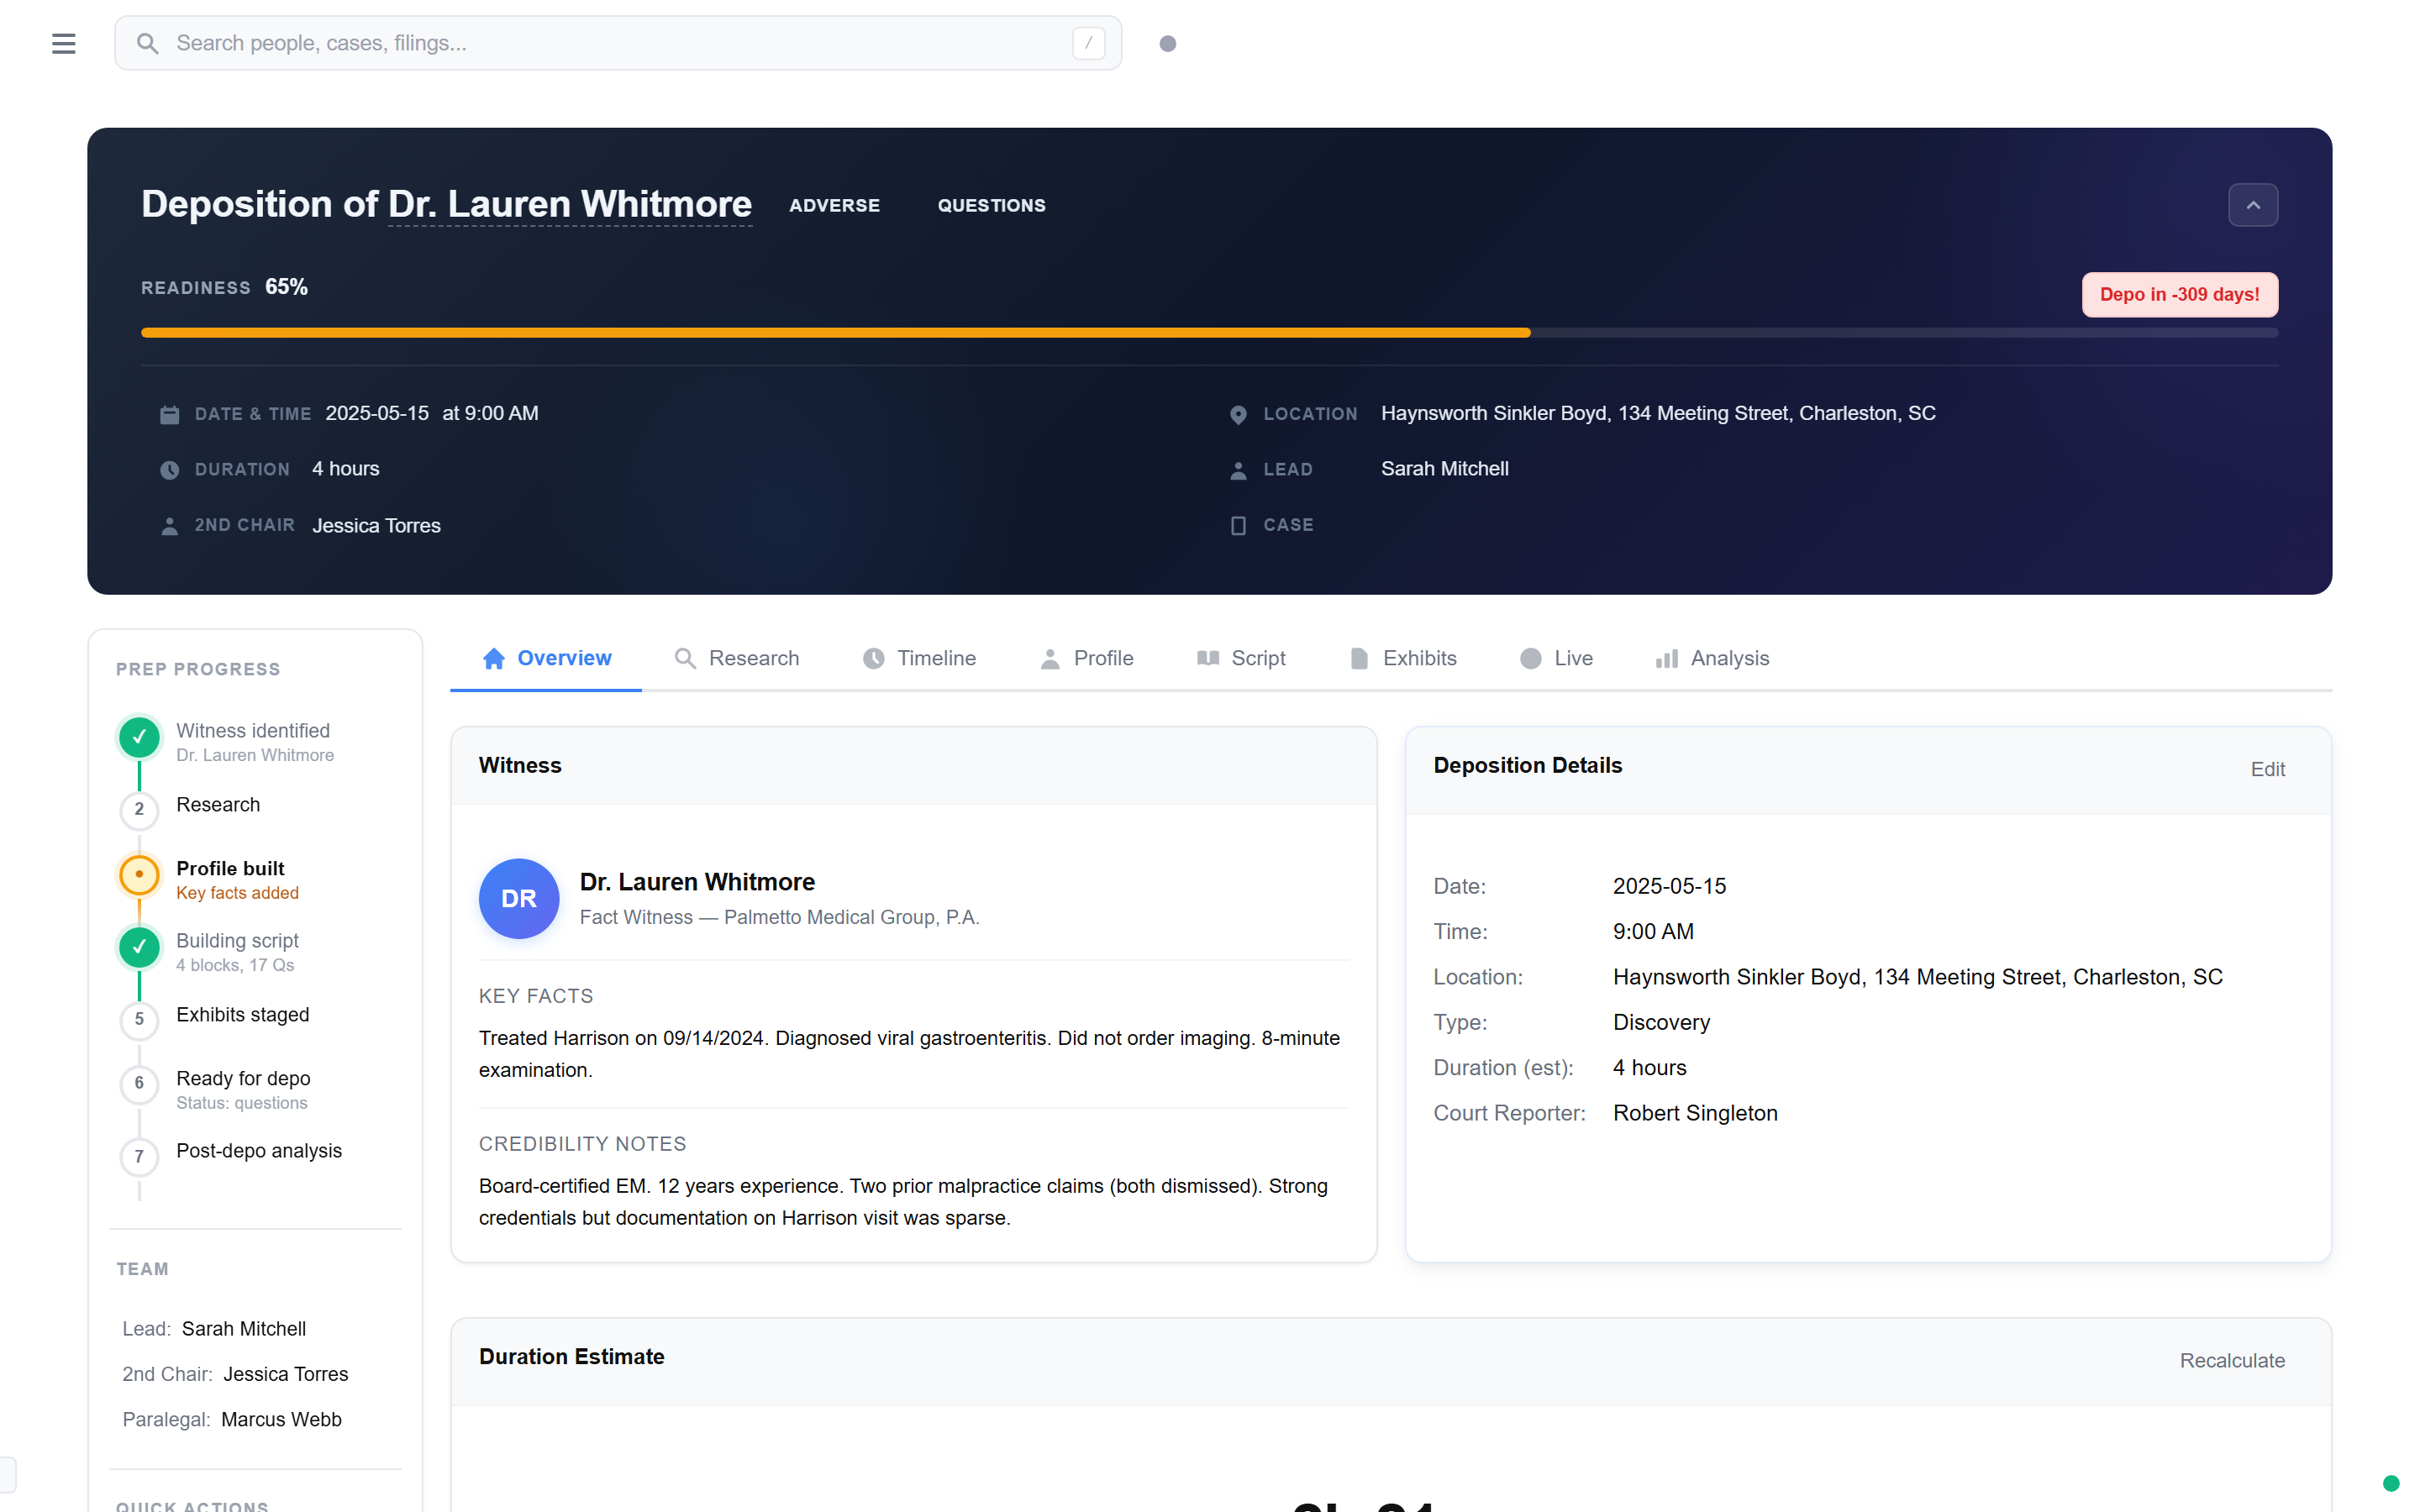This screenshot has width=2420, height=1512.
Task: Click the search people field
Action: (600, 42)
